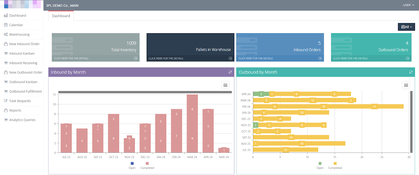The image size is (419, 175).
Task: Toggle Completed series in Inbound chart legend
Action: [147, 164]
